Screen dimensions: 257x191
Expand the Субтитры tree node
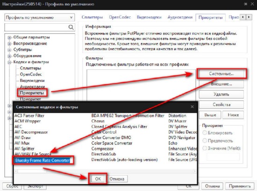(x=9, y=50)
